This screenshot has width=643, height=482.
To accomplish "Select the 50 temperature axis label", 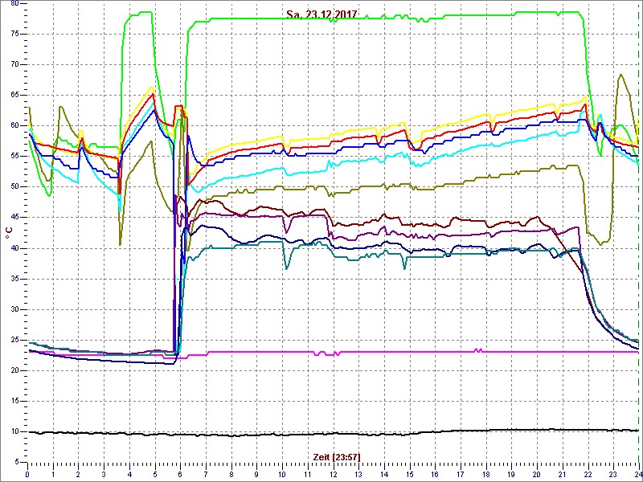I will (14, 187).
